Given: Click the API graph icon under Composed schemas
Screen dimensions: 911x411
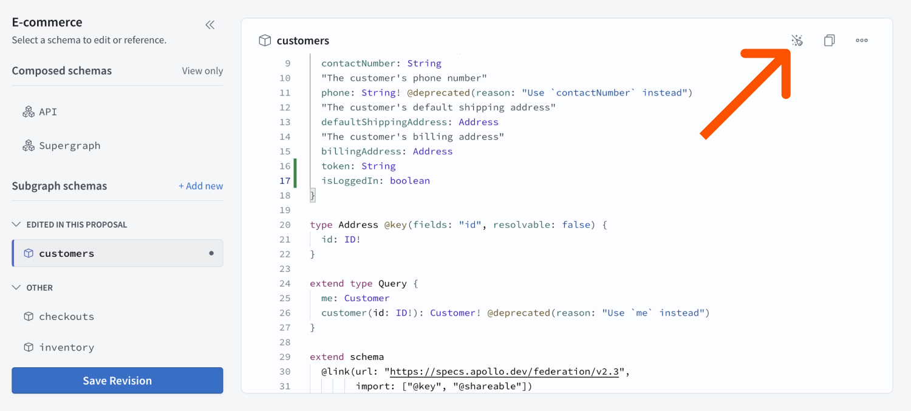Looking at the screenshot, I should tap(29, 111).
